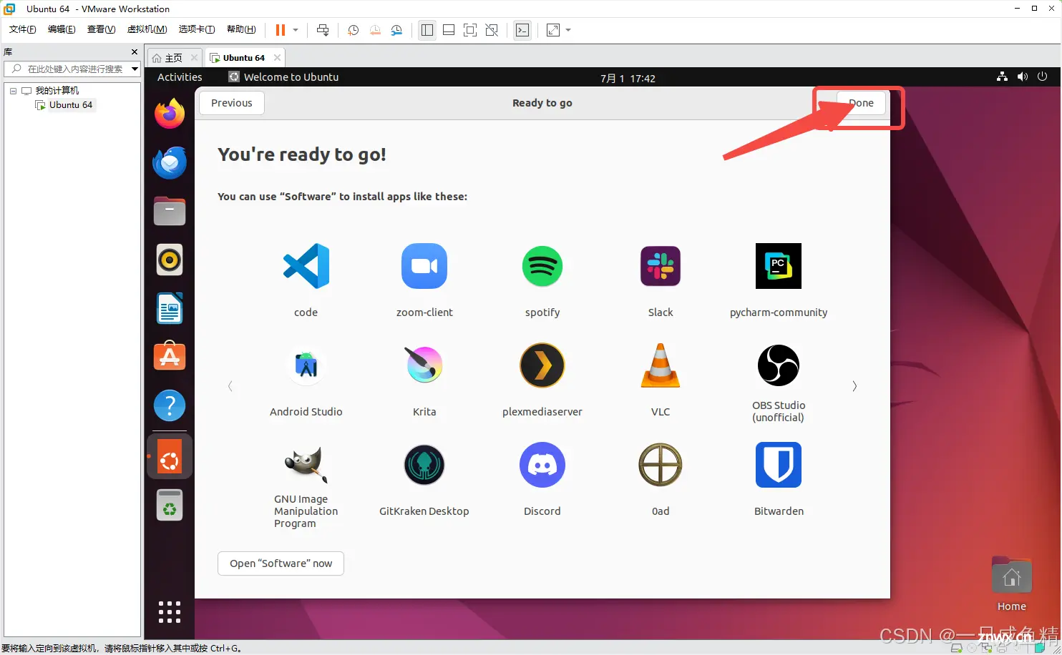Show previous page of recommended apps
Screen dimensions: 1062x655
click(230, 386)
